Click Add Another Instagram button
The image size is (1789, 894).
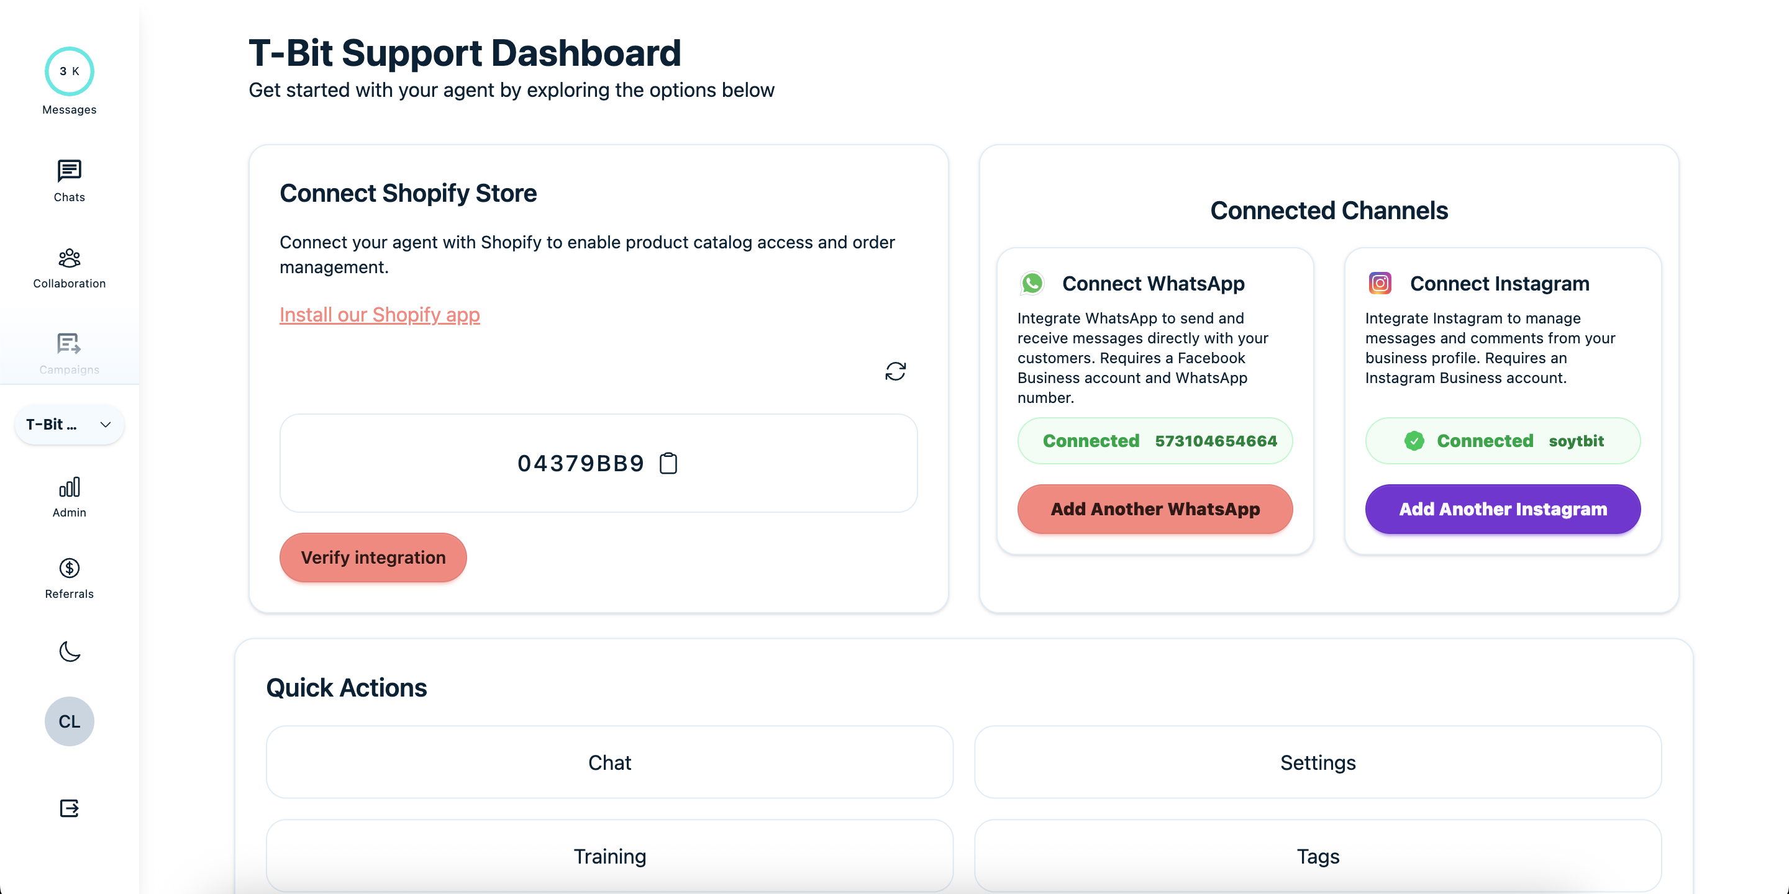tap(1502, 509)
